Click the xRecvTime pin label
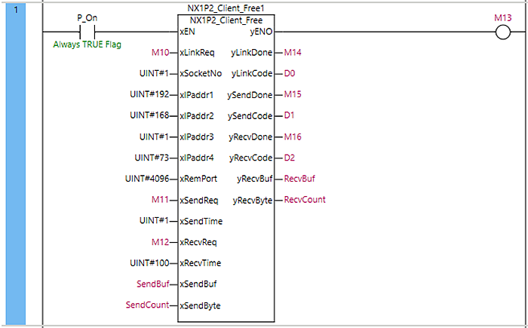The height and width of the screenshot is (328, 528). coord(201,263)
